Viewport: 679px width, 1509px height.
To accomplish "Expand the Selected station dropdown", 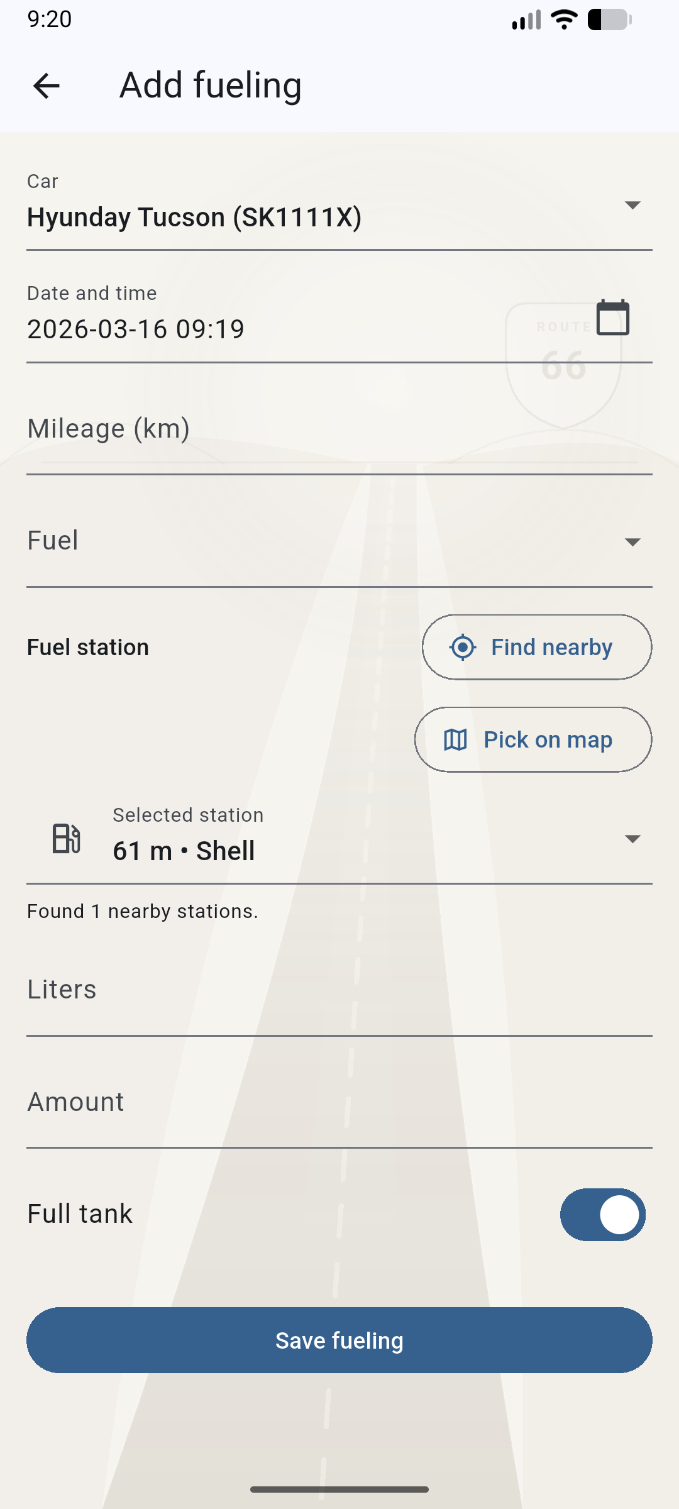I will click(x=632, y=839).
